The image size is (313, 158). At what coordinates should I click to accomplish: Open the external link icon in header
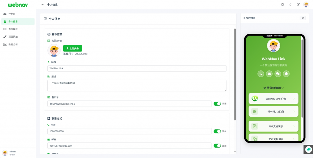point(298,5)
